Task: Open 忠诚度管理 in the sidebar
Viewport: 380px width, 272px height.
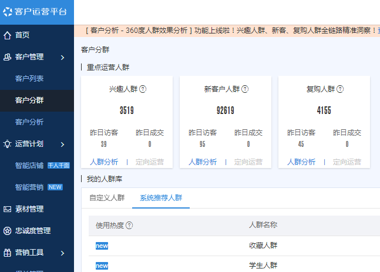Action: coord(33,231)
